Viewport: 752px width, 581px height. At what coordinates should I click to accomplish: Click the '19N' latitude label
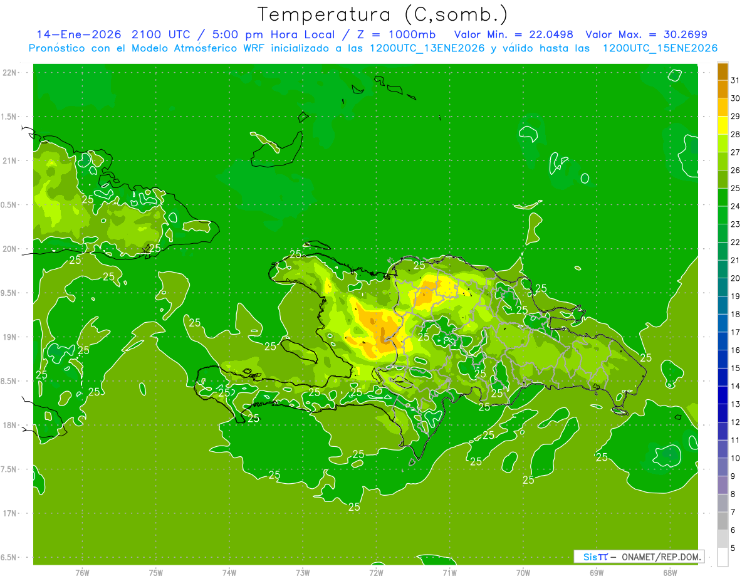(x=10, y=337)
